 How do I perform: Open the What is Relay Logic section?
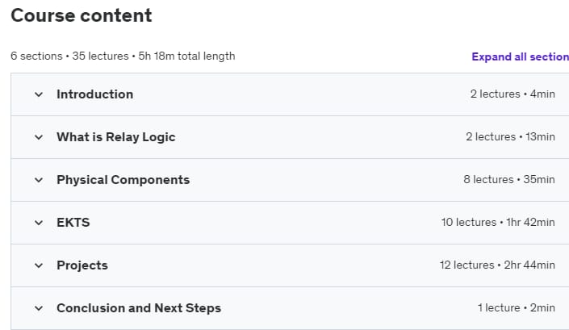pos(115,137)
